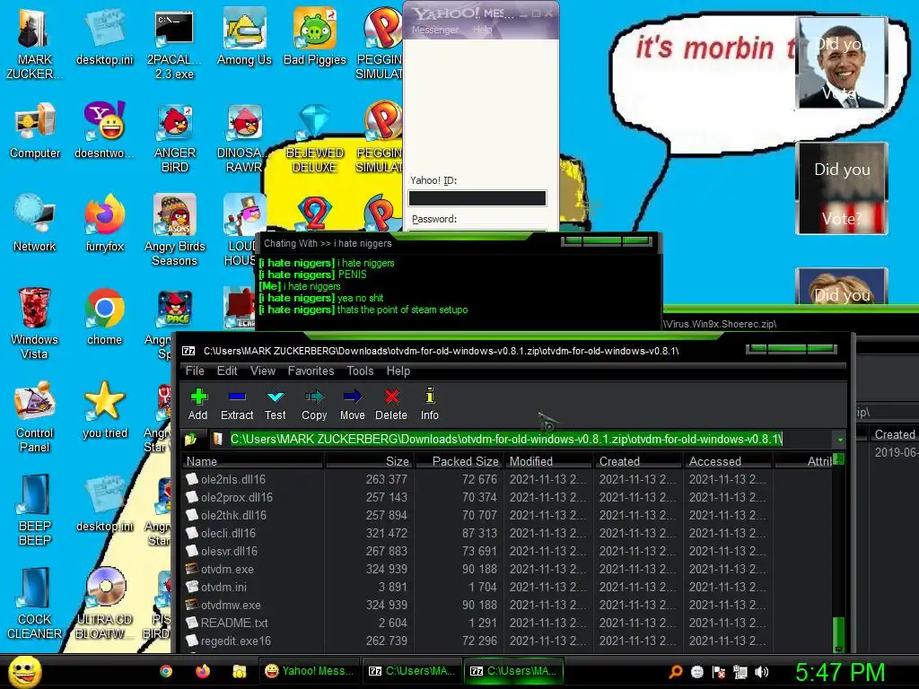Sort by the Modified column header
Viewport: 919px width, 689px height.
pyautogui.click(x=549, y=461)
